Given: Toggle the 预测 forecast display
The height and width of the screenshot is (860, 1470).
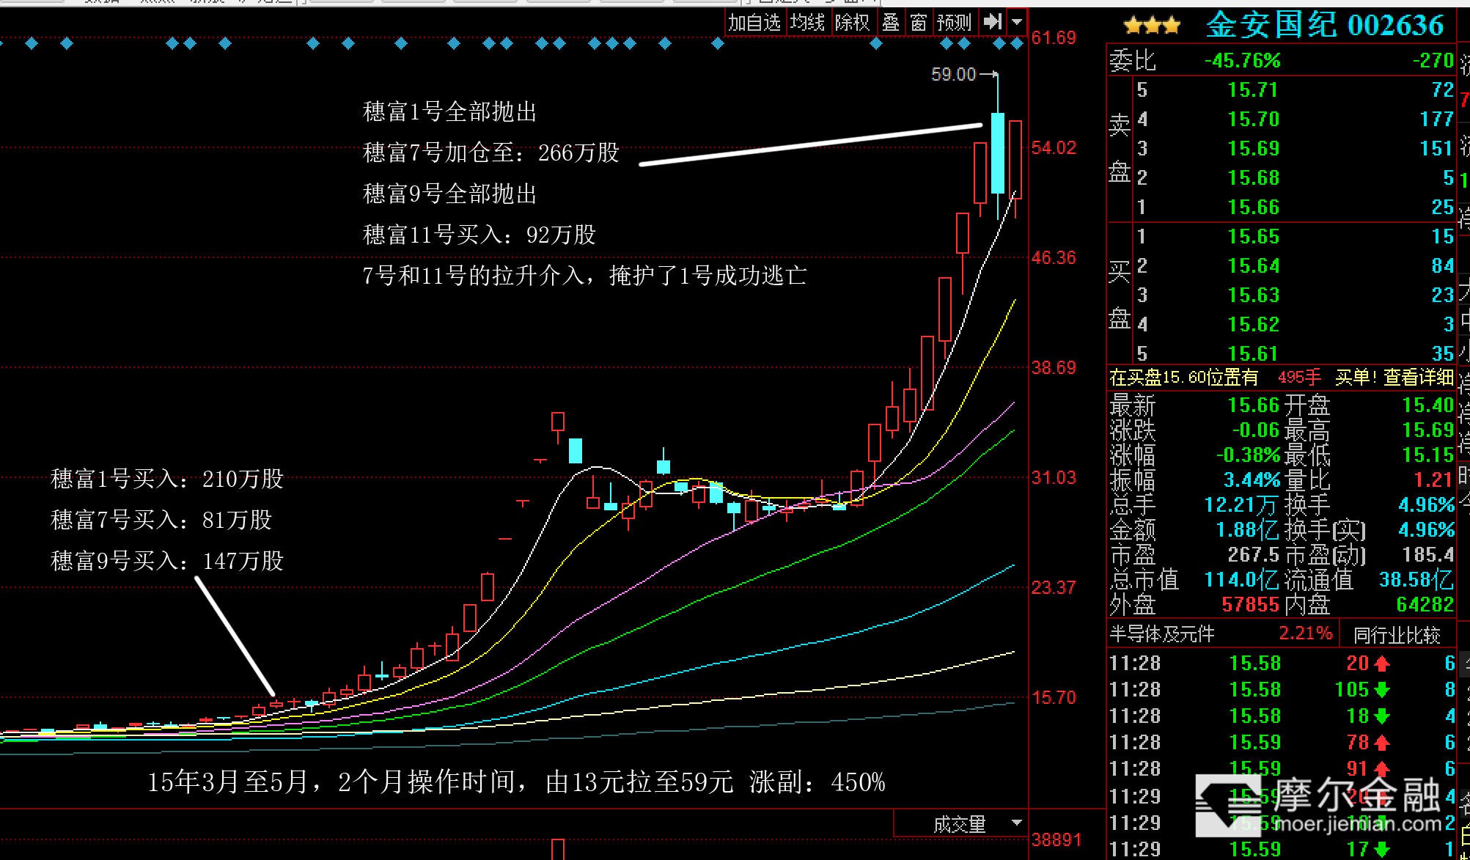Looking at the screenshot, I should pyautogui.click(x=954, y=23).
